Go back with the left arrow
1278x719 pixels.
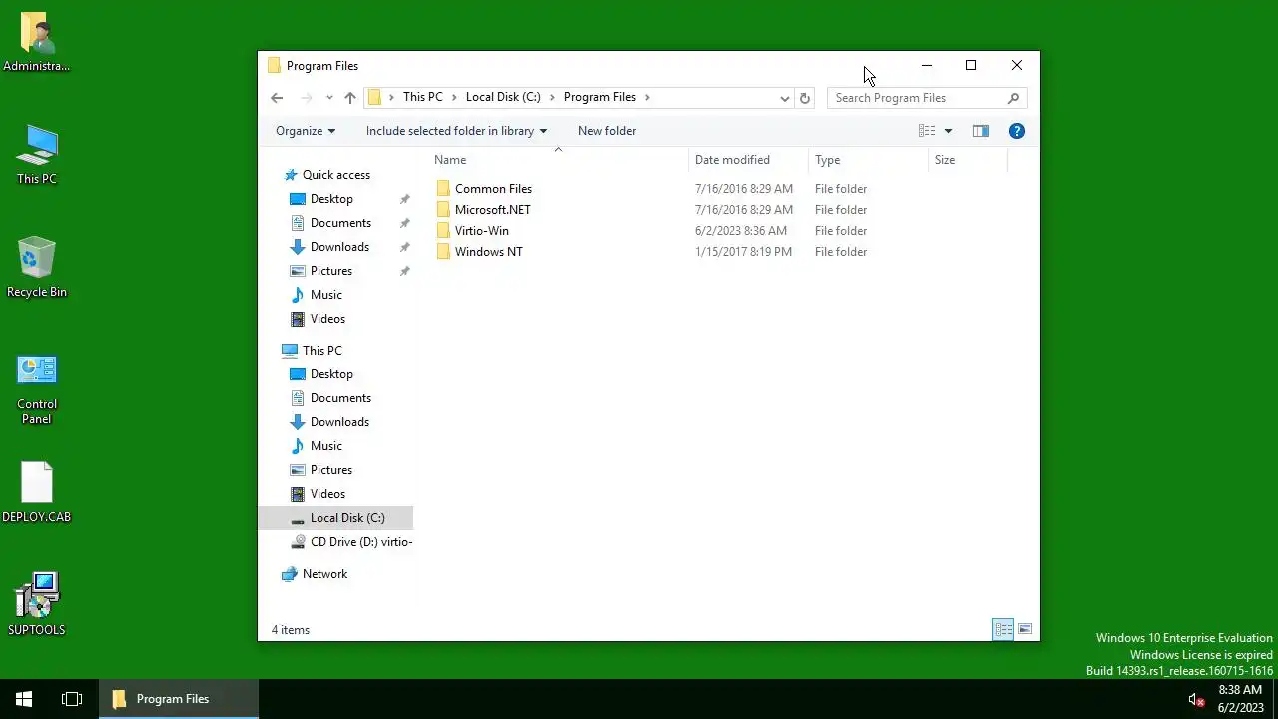(x=277, y=98)
